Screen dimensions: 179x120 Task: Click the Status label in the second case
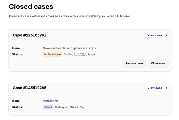tap(17, 107)
